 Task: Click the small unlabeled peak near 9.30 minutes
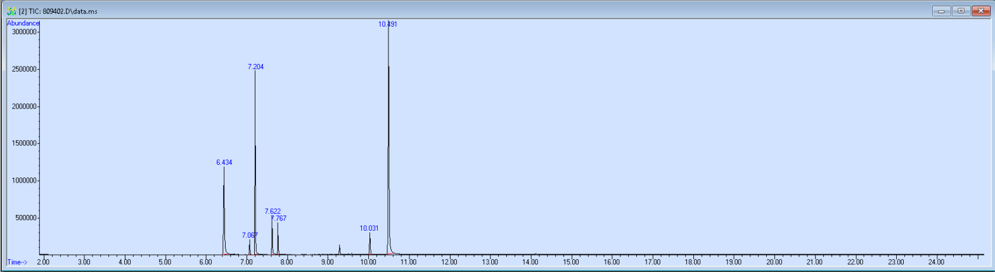[340, 249]
